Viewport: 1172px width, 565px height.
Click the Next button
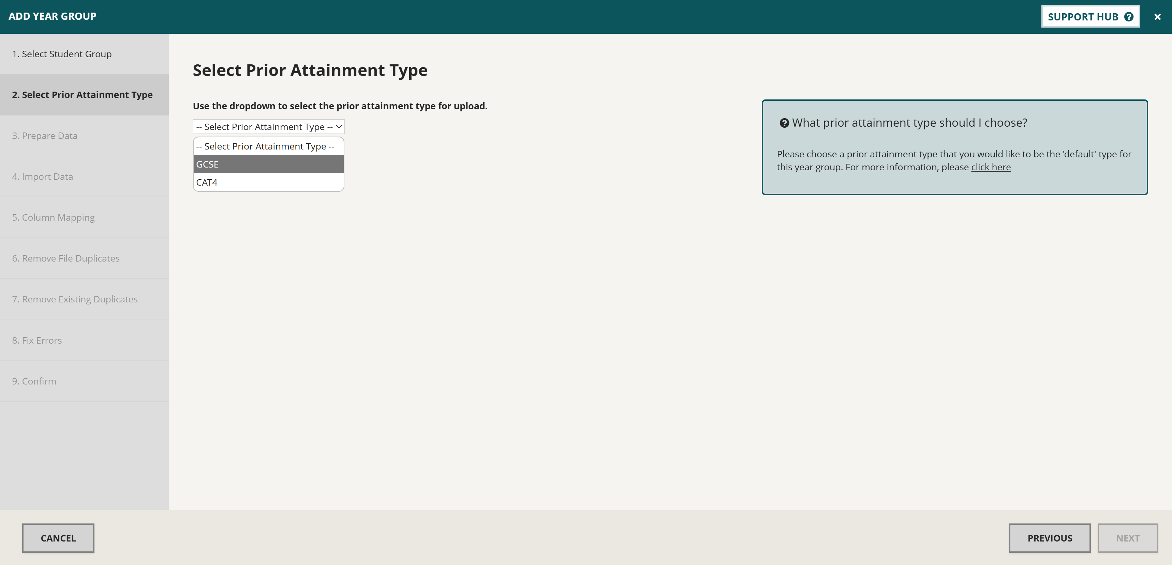(x=1127, y=538)
